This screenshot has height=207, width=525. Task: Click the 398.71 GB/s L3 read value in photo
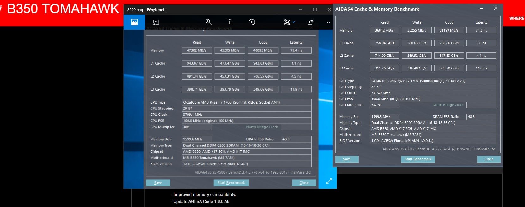pos(196,89)
